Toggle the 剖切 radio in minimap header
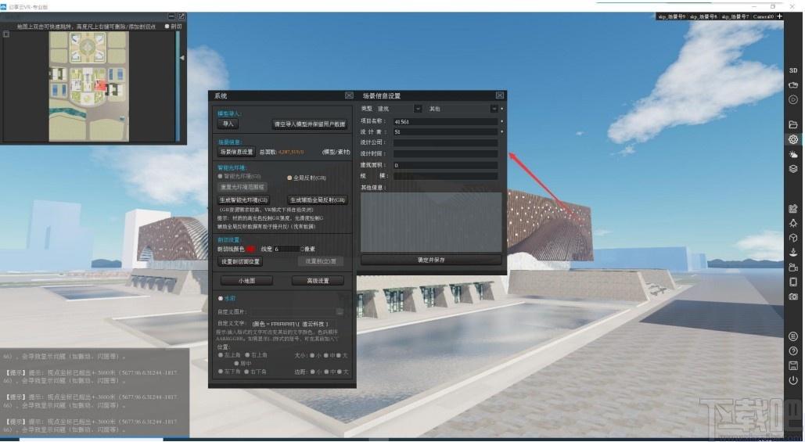This screenshot has width=805, height=442. [167, 26]
